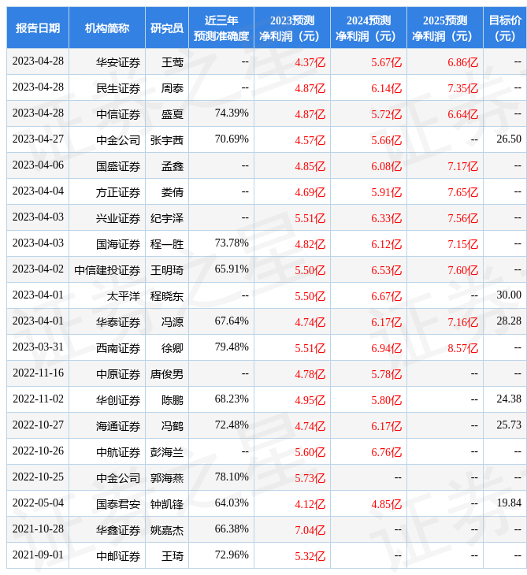Click researcher name 郭海燕
Screen dimensions: 527x575
pos(167,478)
